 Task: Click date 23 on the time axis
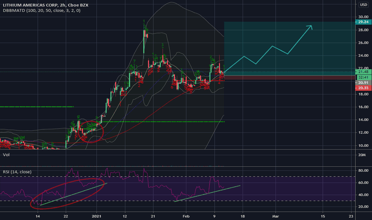351,216
